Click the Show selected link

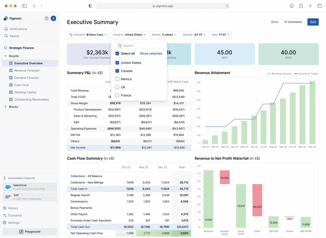(x=151, y=54)
